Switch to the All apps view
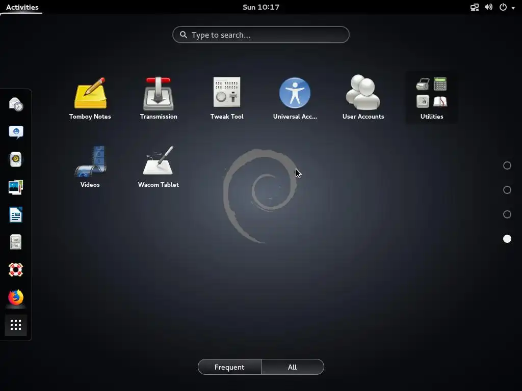Viewport: 522px width, 391px height. (x=292, y=367)
